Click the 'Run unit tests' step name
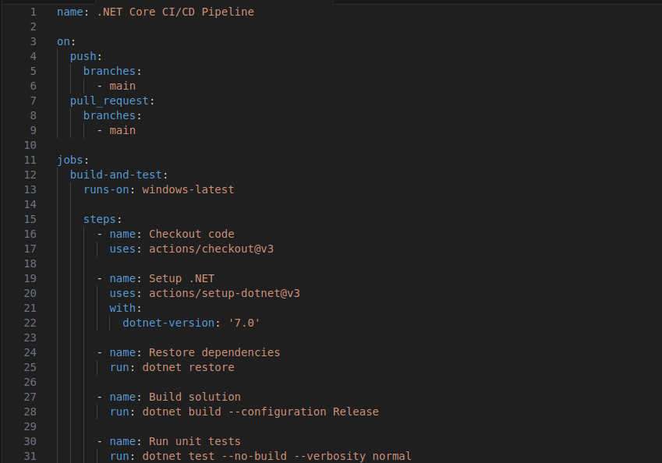The image size is (662, 463). pos(194,441)
